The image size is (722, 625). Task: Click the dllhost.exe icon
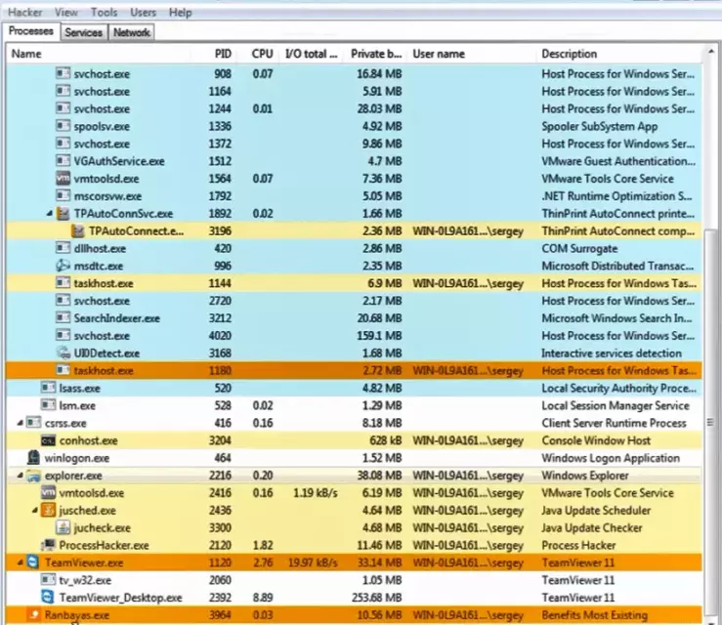(64, 248)
